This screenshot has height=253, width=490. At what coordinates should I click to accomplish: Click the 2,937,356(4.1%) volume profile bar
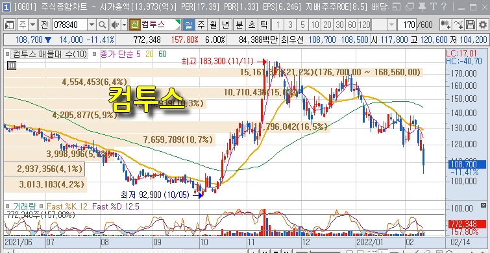point(44,169)
